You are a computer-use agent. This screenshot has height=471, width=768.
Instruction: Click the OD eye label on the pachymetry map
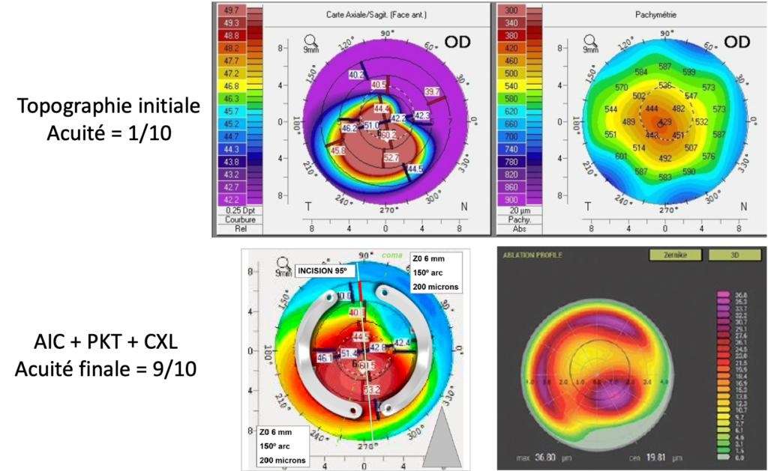pos(736,42)
